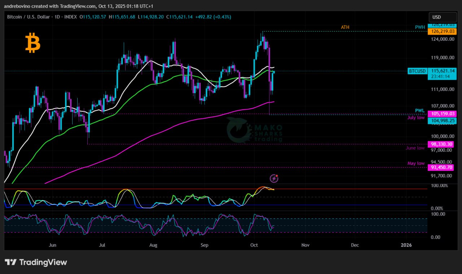Click the July low line label
The image size is (462, 274).
click(x=416, y=118)
